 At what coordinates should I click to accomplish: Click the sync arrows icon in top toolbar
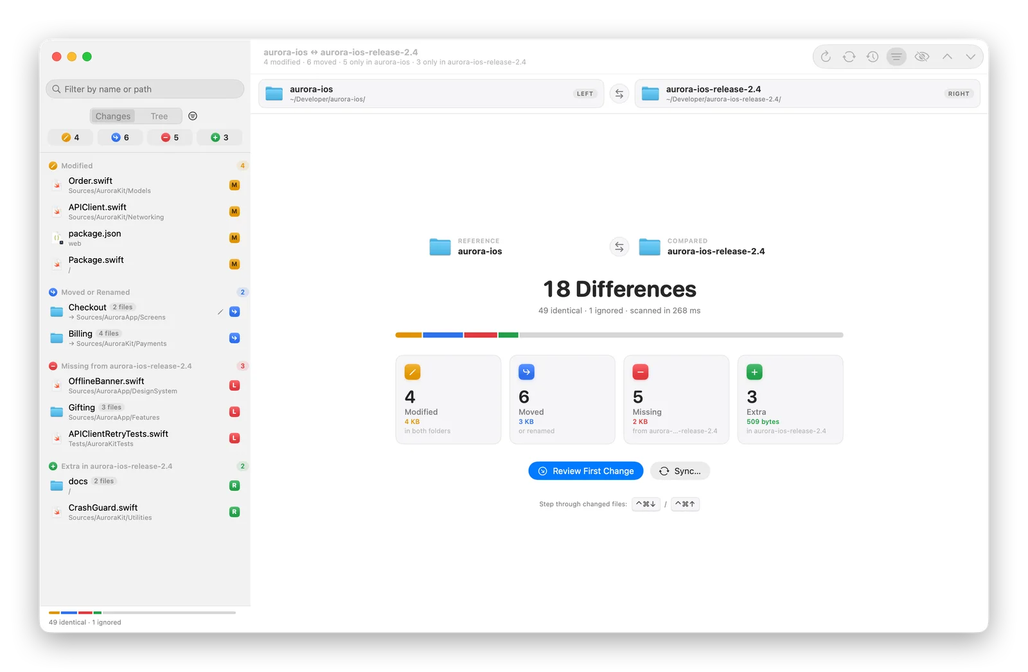tap(849, 57)
